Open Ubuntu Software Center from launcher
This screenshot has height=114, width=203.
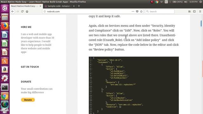click(x=5, y=61)
